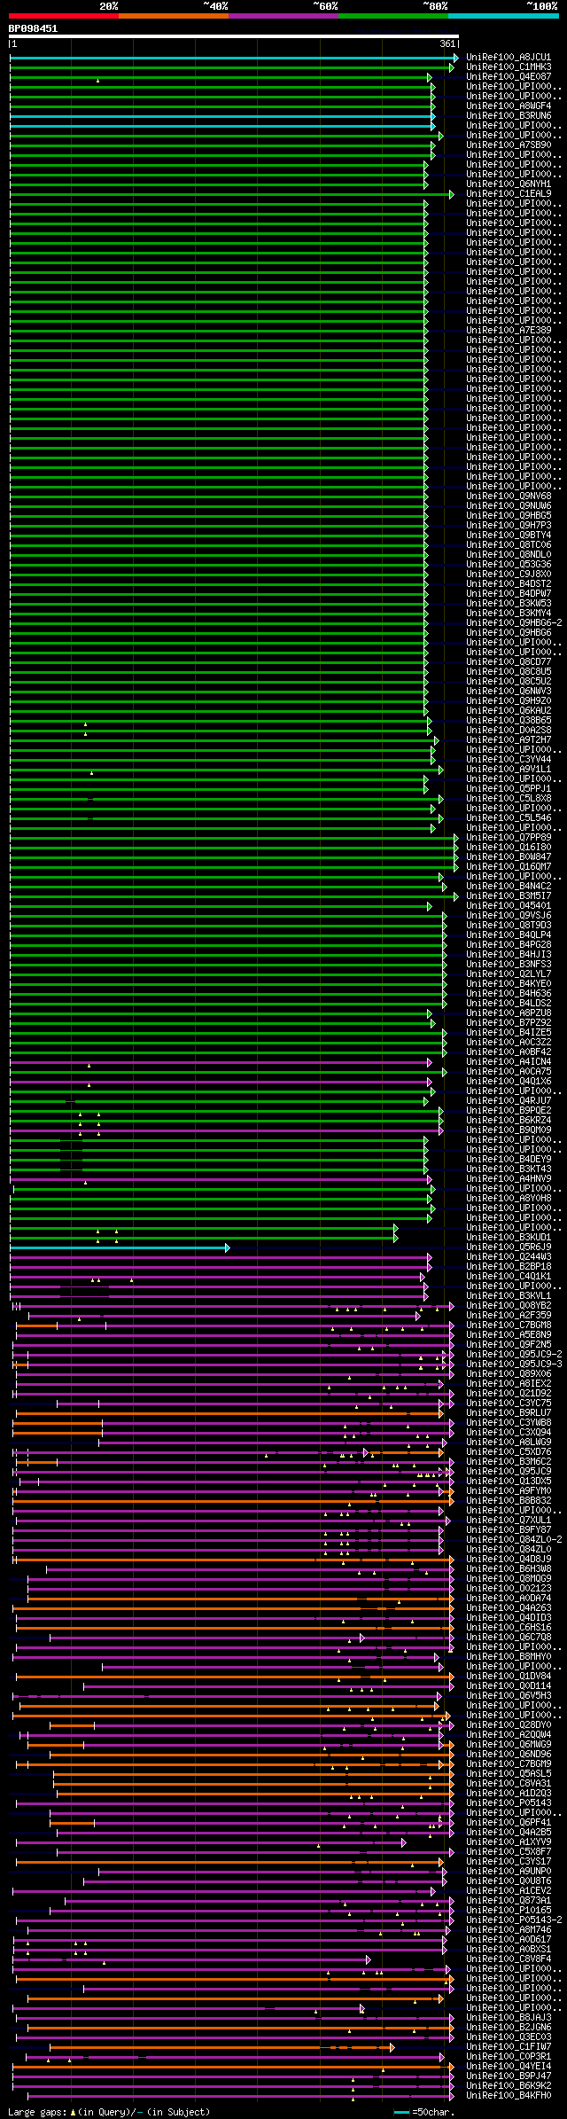Select the UniRef100_Q7XUL1 label
The width and height of the screenshot is (567, 2119).
click(x=509, y=1520)
